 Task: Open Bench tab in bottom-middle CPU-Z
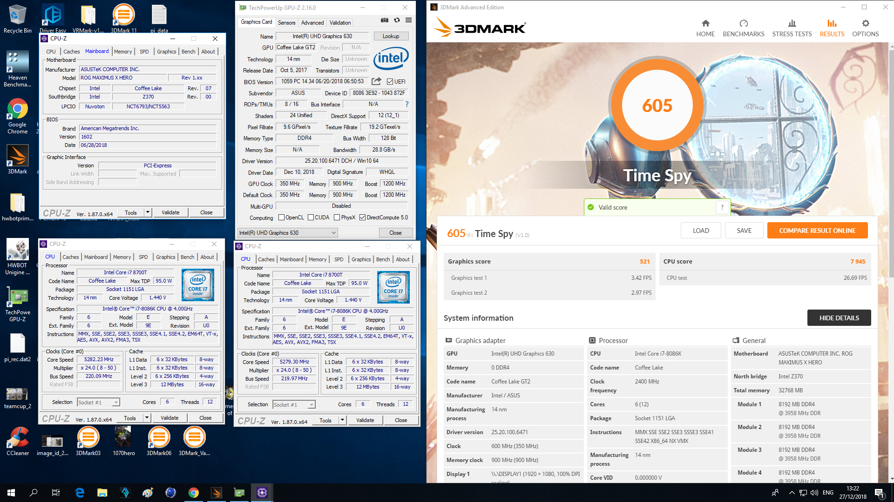coord(383,259)
